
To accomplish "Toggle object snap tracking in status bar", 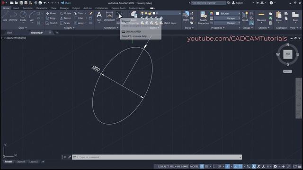I will (x=236, y=166).
